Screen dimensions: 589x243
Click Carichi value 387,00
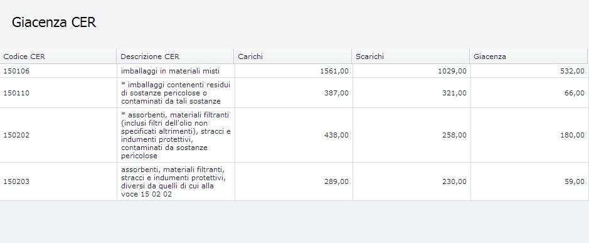point(336,93)
